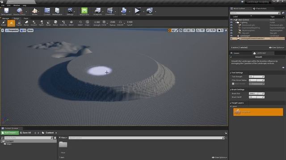Toggle viewport grid snapping

[189, 30]
